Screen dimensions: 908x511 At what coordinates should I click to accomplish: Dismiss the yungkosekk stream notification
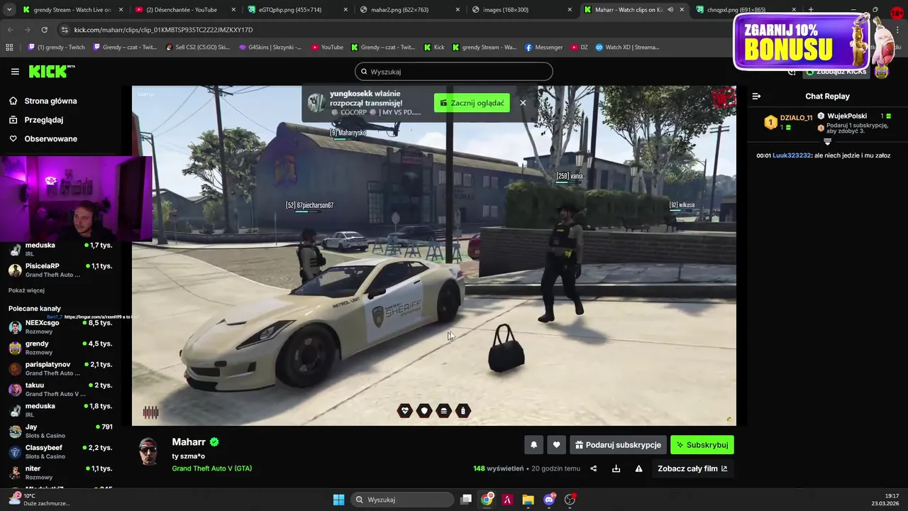(523, 103)
